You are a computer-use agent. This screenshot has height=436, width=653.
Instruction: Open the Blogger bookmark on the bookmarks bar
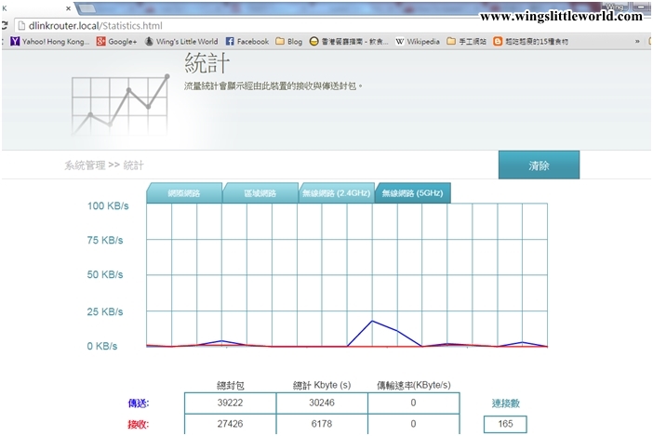535,42
